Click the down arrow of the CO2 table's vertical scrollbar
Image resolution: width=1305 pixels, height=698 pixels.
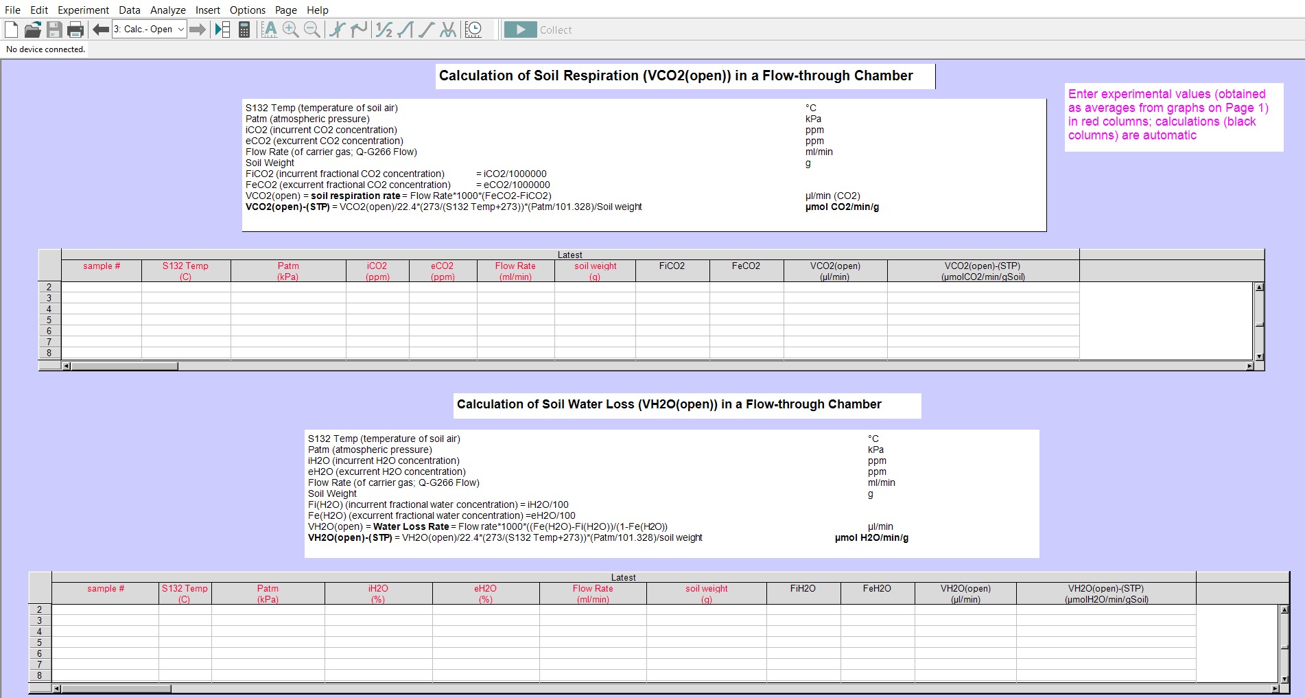1259,356
